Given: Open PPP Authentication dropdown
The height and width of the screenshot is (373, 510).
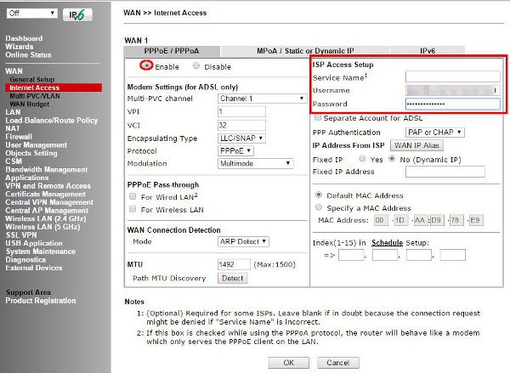Looking at the screenshot, I should pyautogui.click(x=435, y=133).
